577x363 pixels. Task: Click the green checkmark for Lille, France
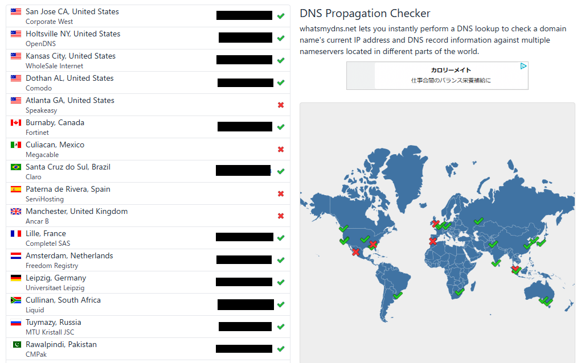[x=281, y=238]
